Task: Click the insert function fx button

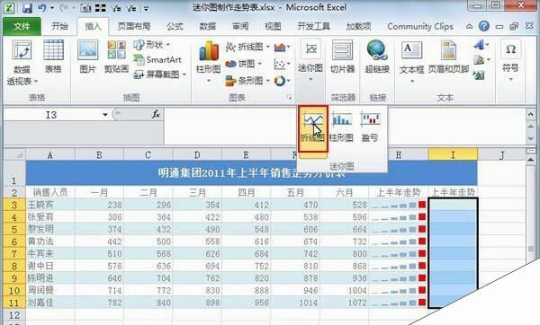Action: [x=156, y=114]
